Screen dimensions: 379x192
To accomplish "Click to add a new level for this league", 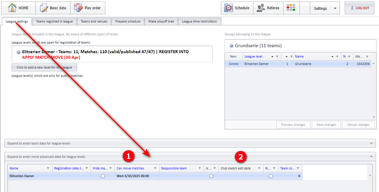I will (44, 67).
